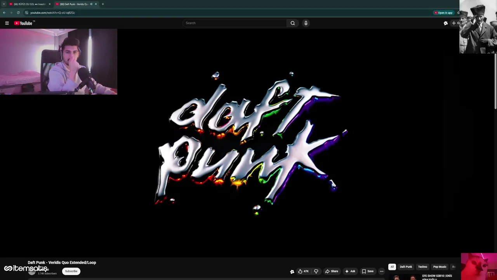Click the black-and-white portrait overlay

click(x=478, y=26)
